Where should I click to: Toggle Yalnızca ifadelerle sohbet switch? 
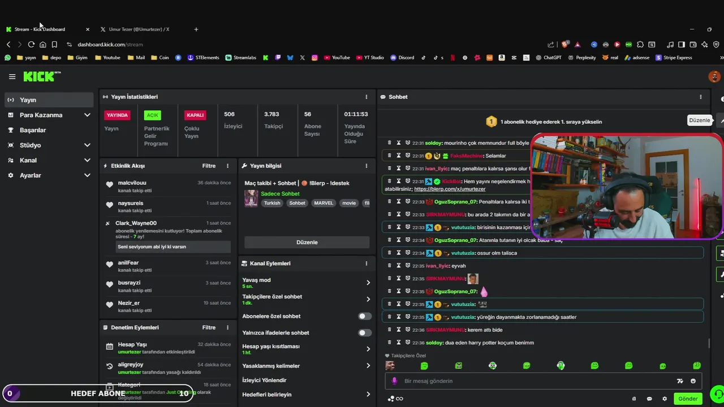point(365,333)
